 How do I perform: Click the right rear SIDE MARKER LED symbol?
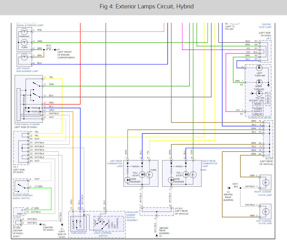tap(171, 180)
